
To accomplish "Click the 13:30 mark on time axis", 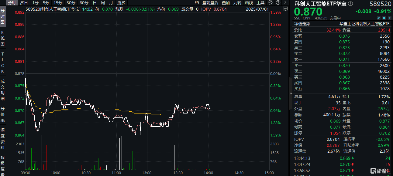I will click(178, 173).
